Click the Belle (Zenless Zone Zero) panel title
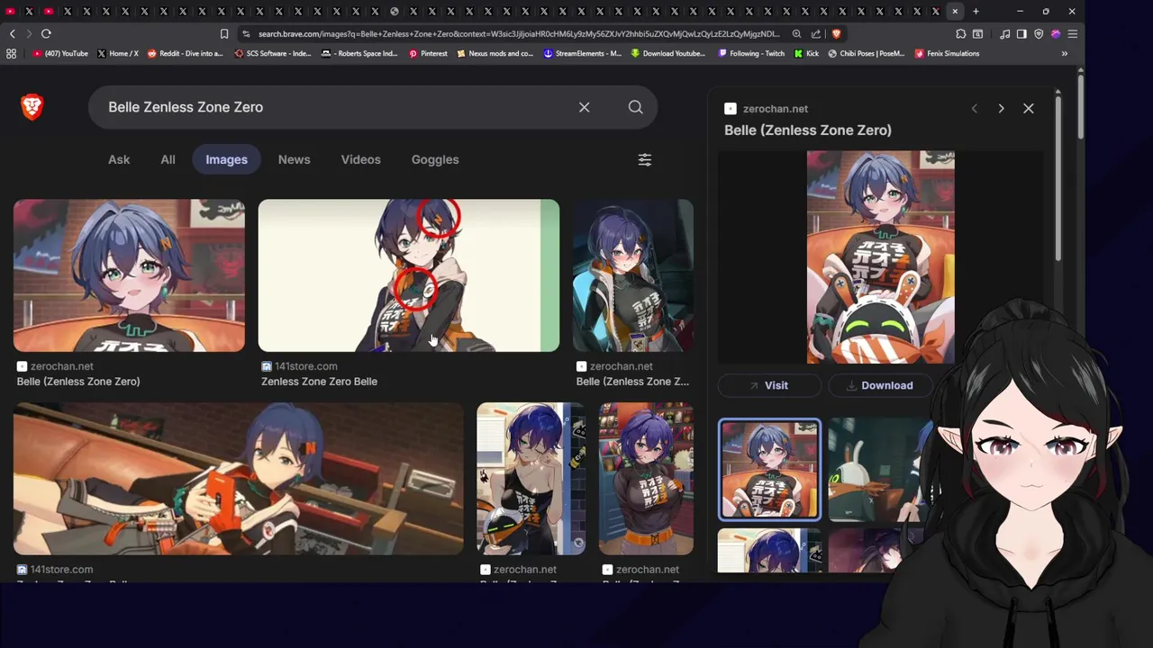Image resolution: width=1153 pixels, height=648 pixels. click(x=808, y=130)
